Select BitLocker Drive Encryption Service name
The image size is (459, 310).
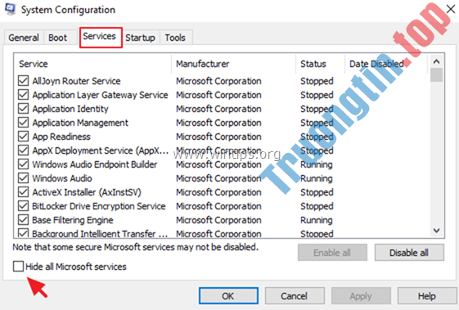pos(99,206)
